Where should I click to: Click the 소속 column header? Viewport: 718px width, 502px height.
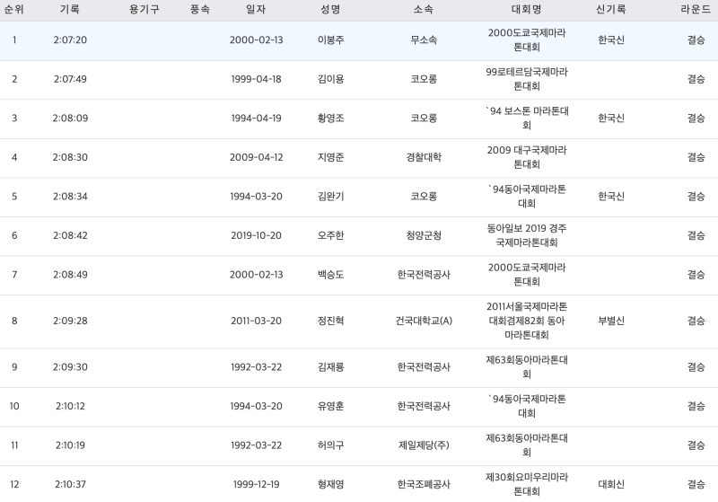pyautogui.click(x=424, y=9)
